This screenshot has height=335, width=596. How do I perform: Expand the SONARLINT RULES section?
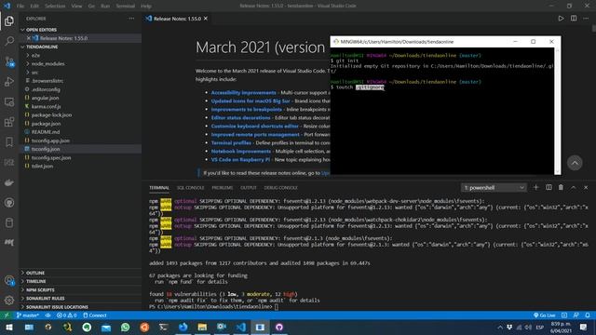[45, 299]
